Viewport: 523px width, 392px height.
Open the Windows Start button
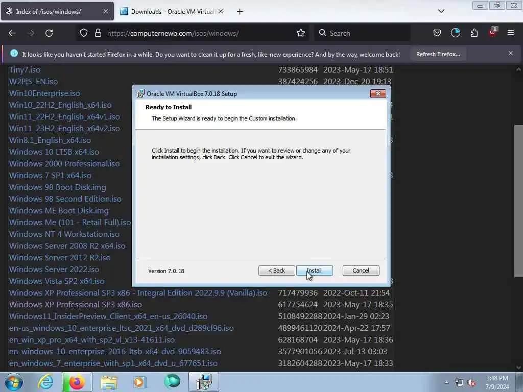click(14, 382)
